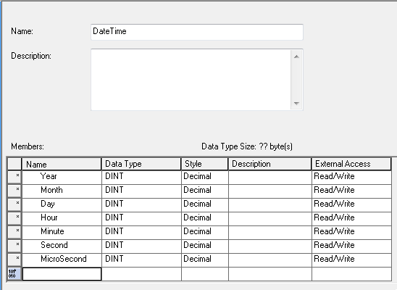
Task: Click the row selector beside Minute member
Action: pos(14,231)
